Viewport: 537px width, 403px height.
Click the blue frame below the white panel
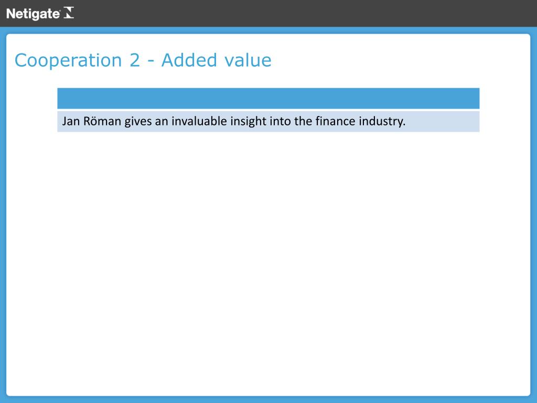(x=268, y=399)
